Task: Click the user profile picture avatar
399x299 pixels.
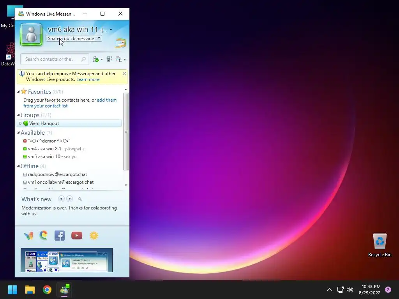Action: (31, 35)
